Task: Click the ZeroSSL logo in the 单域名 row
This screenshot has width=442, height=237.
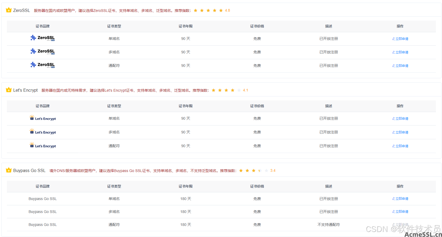Action: coord(43,38)
